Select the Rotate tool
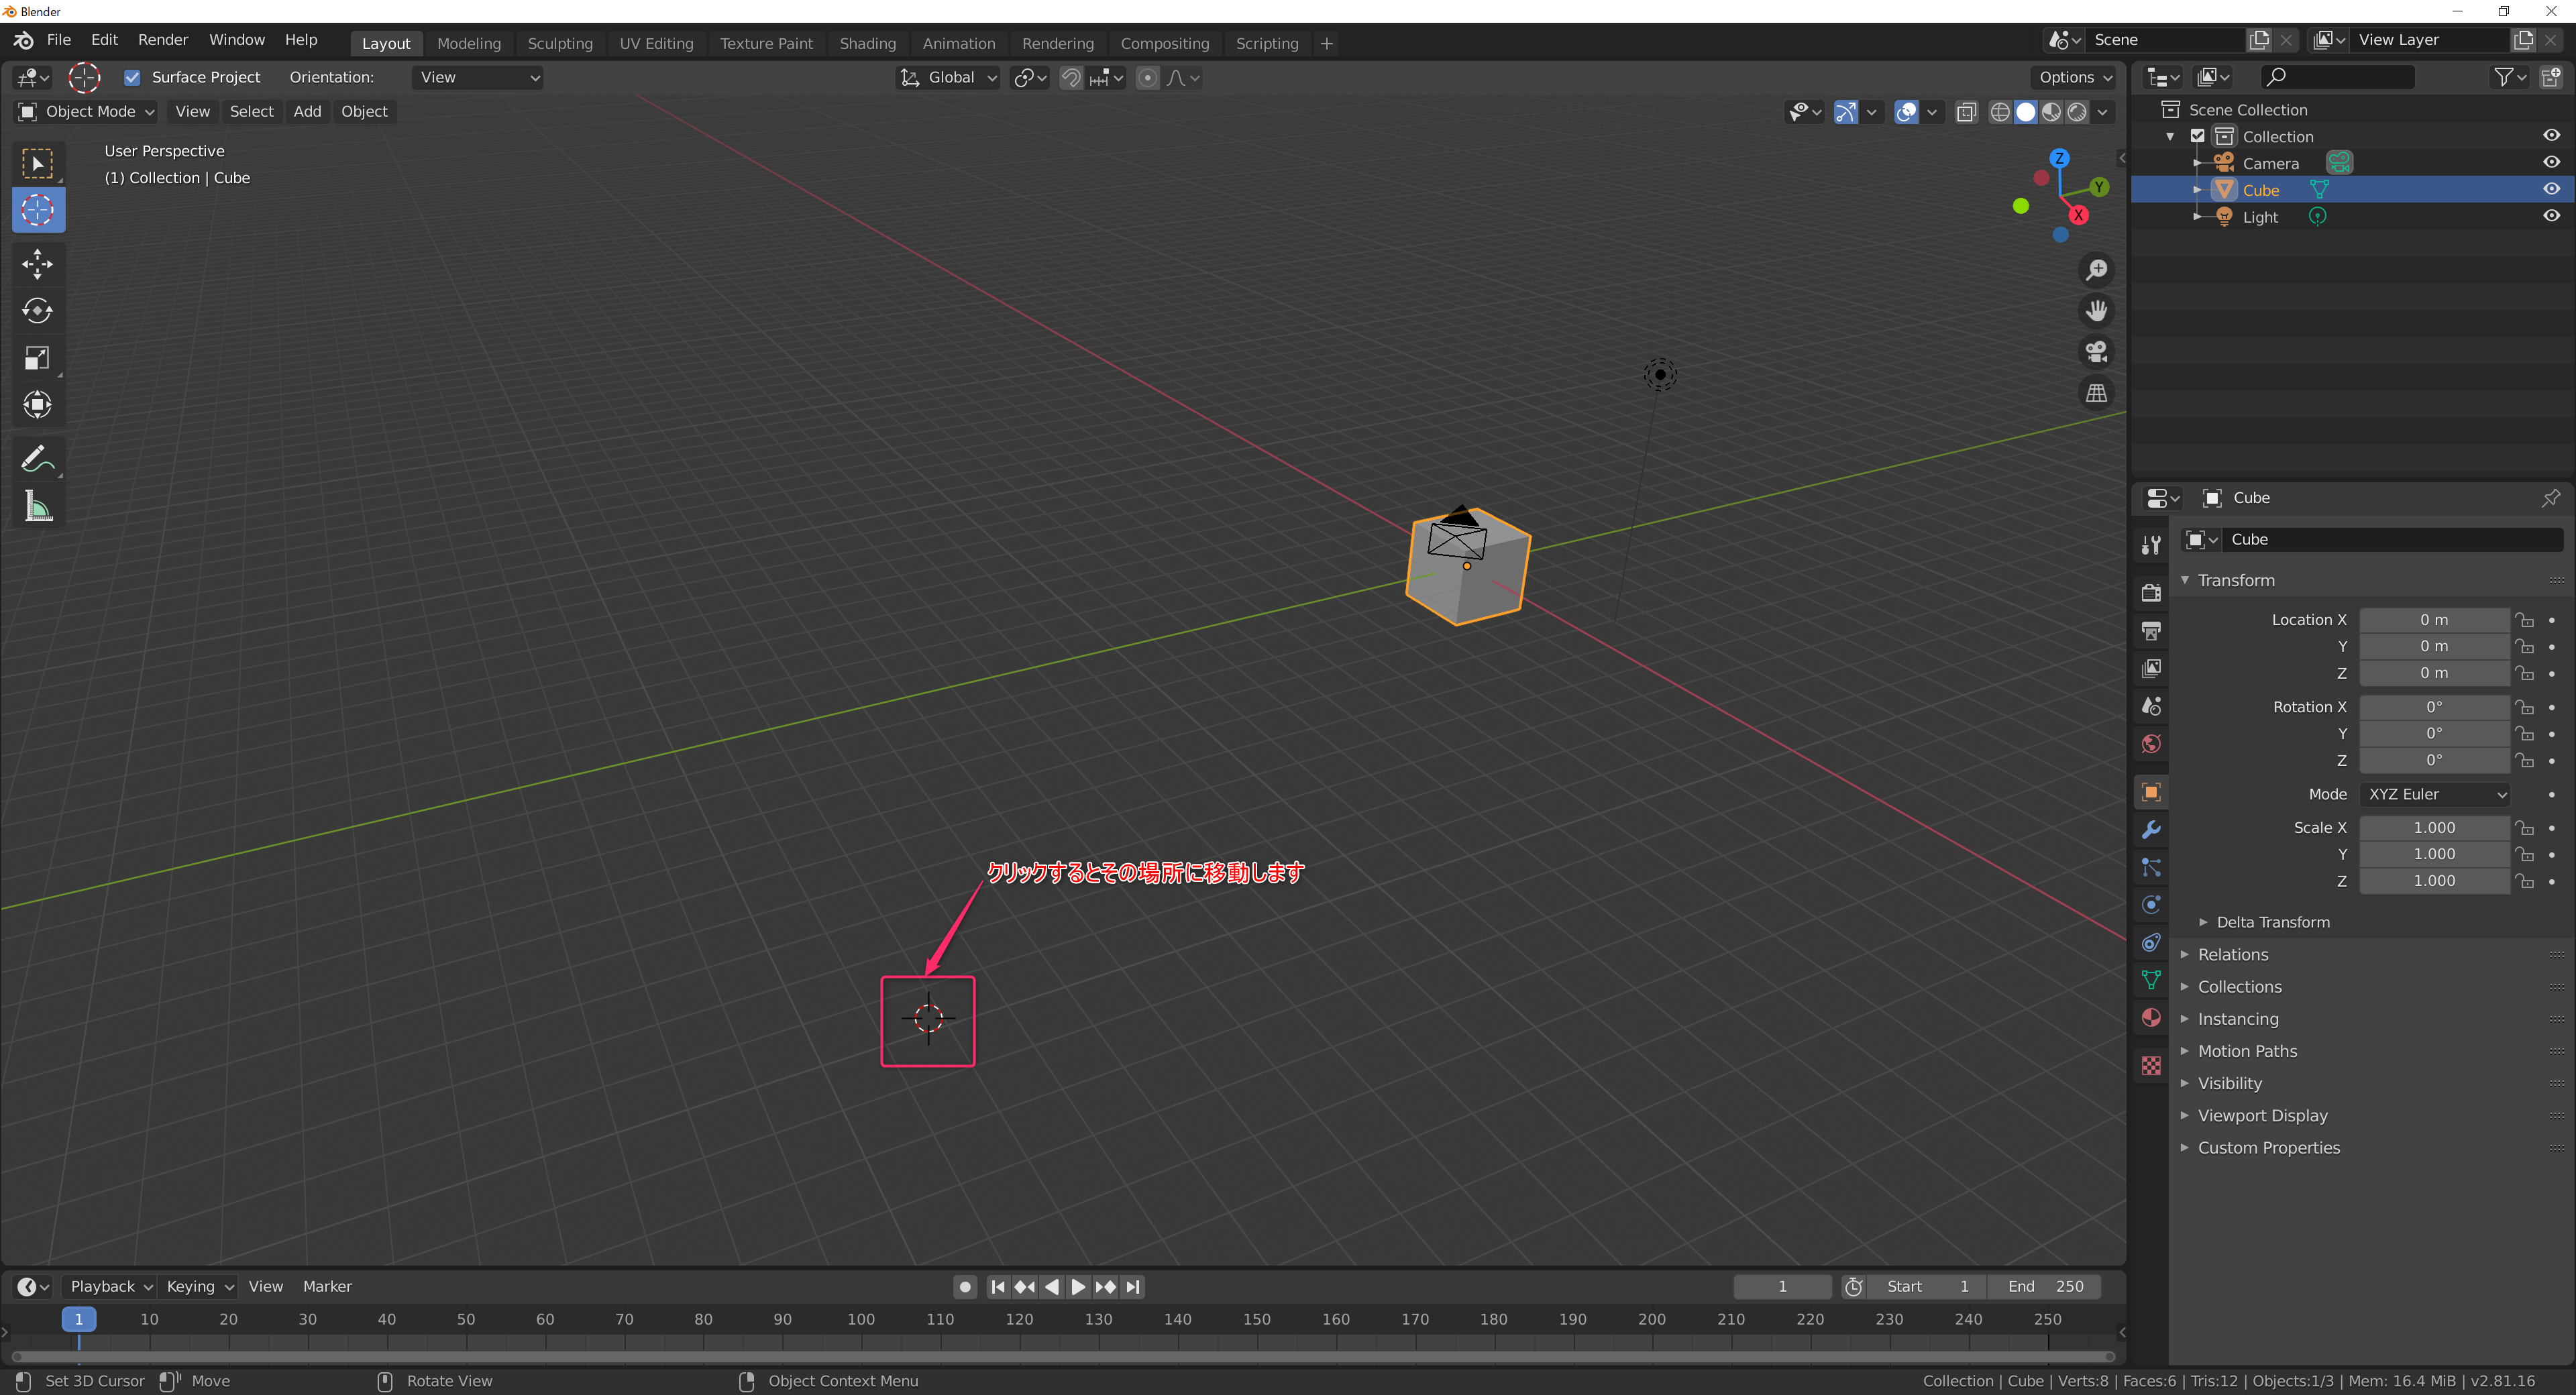Viewport: 2576px width, 1395px height. [x=38, y=311]
